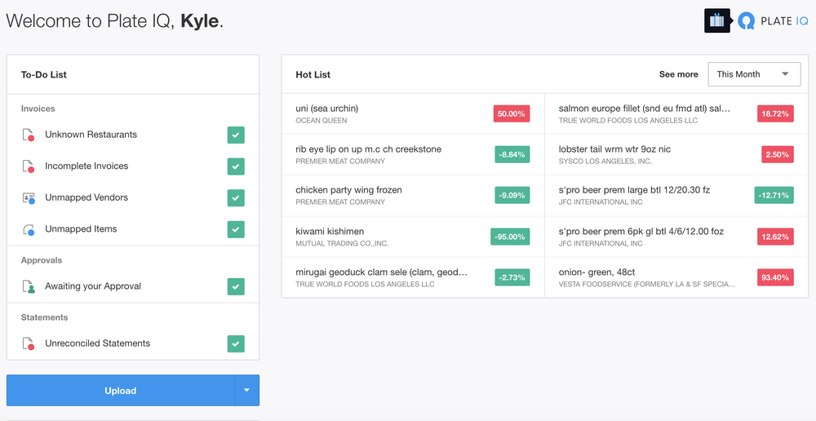Click the Unknown Restaurants invoice icon
The image size is (816, 421).
point(29,135)
